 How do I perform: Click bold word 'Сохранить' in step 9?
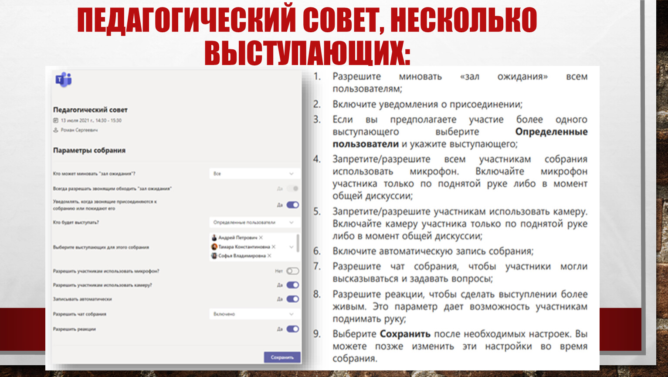pos(405,334)
